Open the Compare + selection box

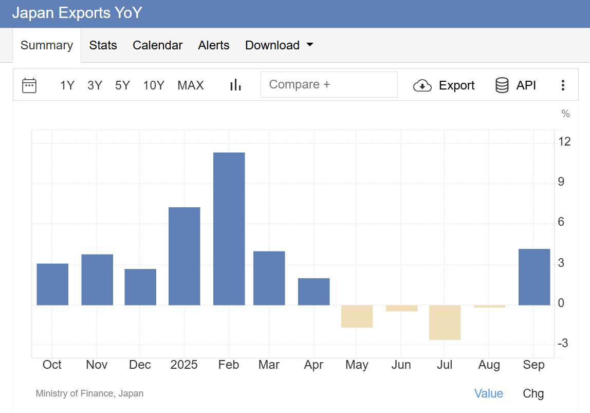329,84
